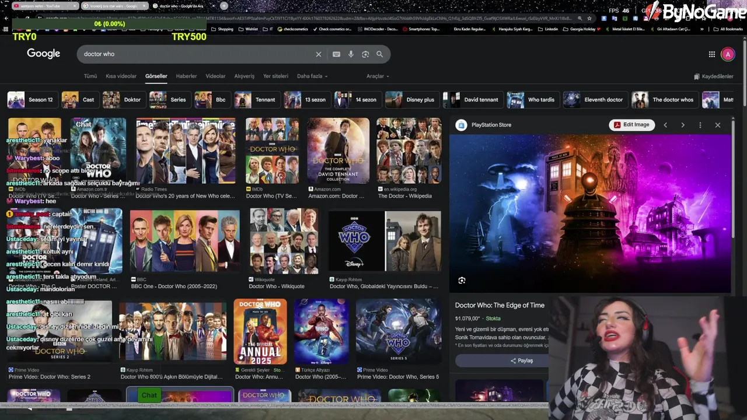Switch to the Haberler tab
Screen dimensions: 747x420
[186, 76]
